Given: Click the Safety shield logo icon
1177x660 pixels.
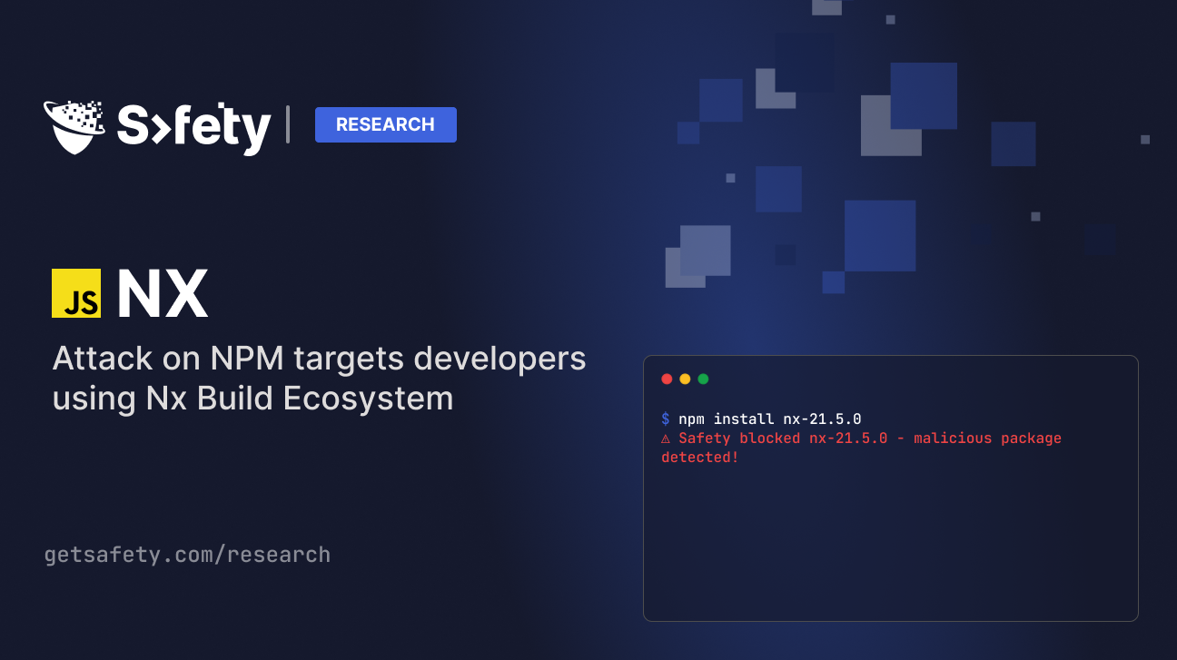Looking at the screenshot, I should (74, 126).
